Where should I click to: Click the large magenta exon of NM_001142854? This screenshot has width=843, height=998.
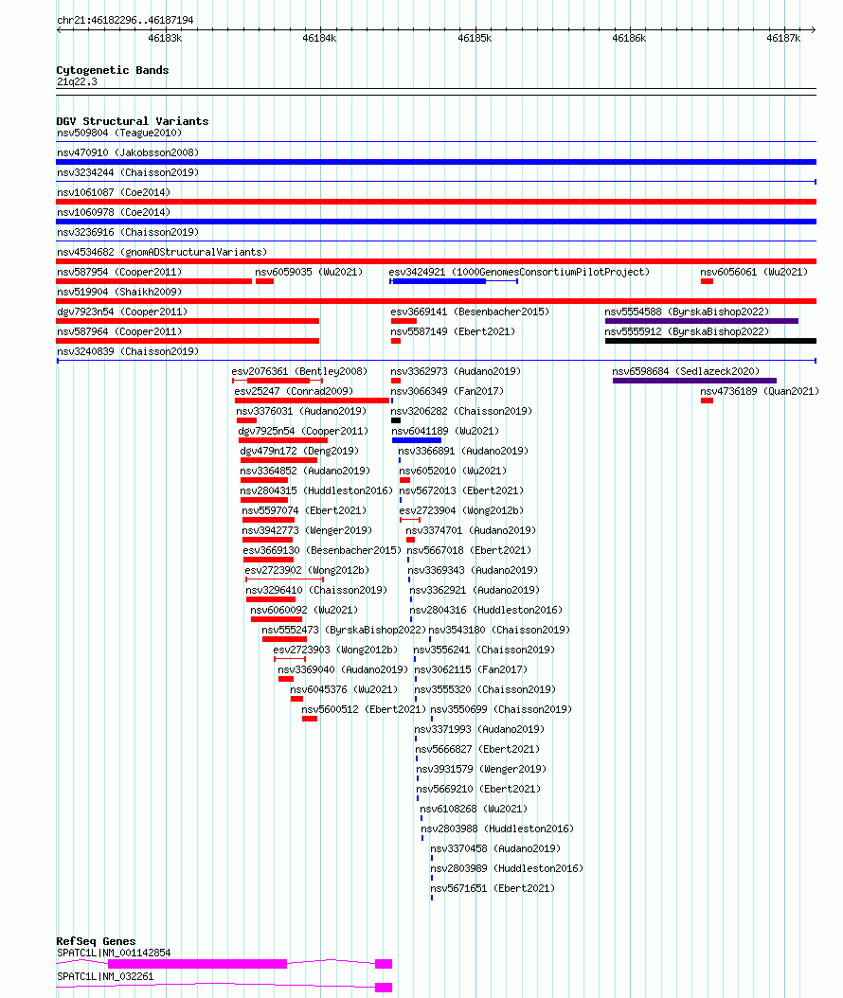click(x=197, y=964)
